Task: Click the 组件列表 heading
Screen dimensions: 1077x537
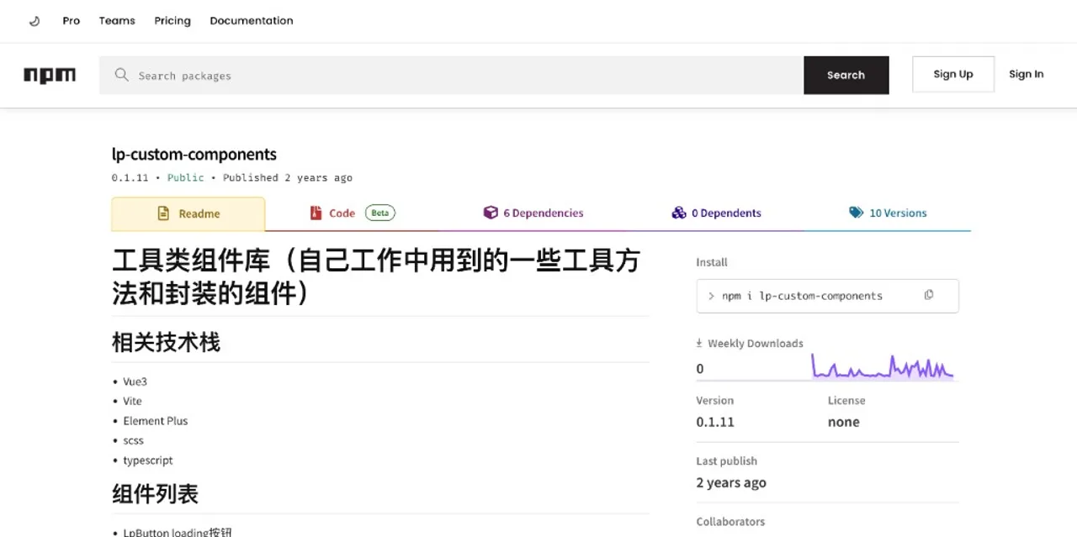Action: [x=155, y=494]
